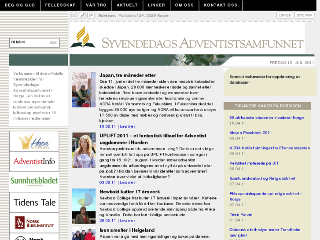320x240 pixels.
Task: Click the date 03.06.11 under UPLIFT article
Action: 107,182
